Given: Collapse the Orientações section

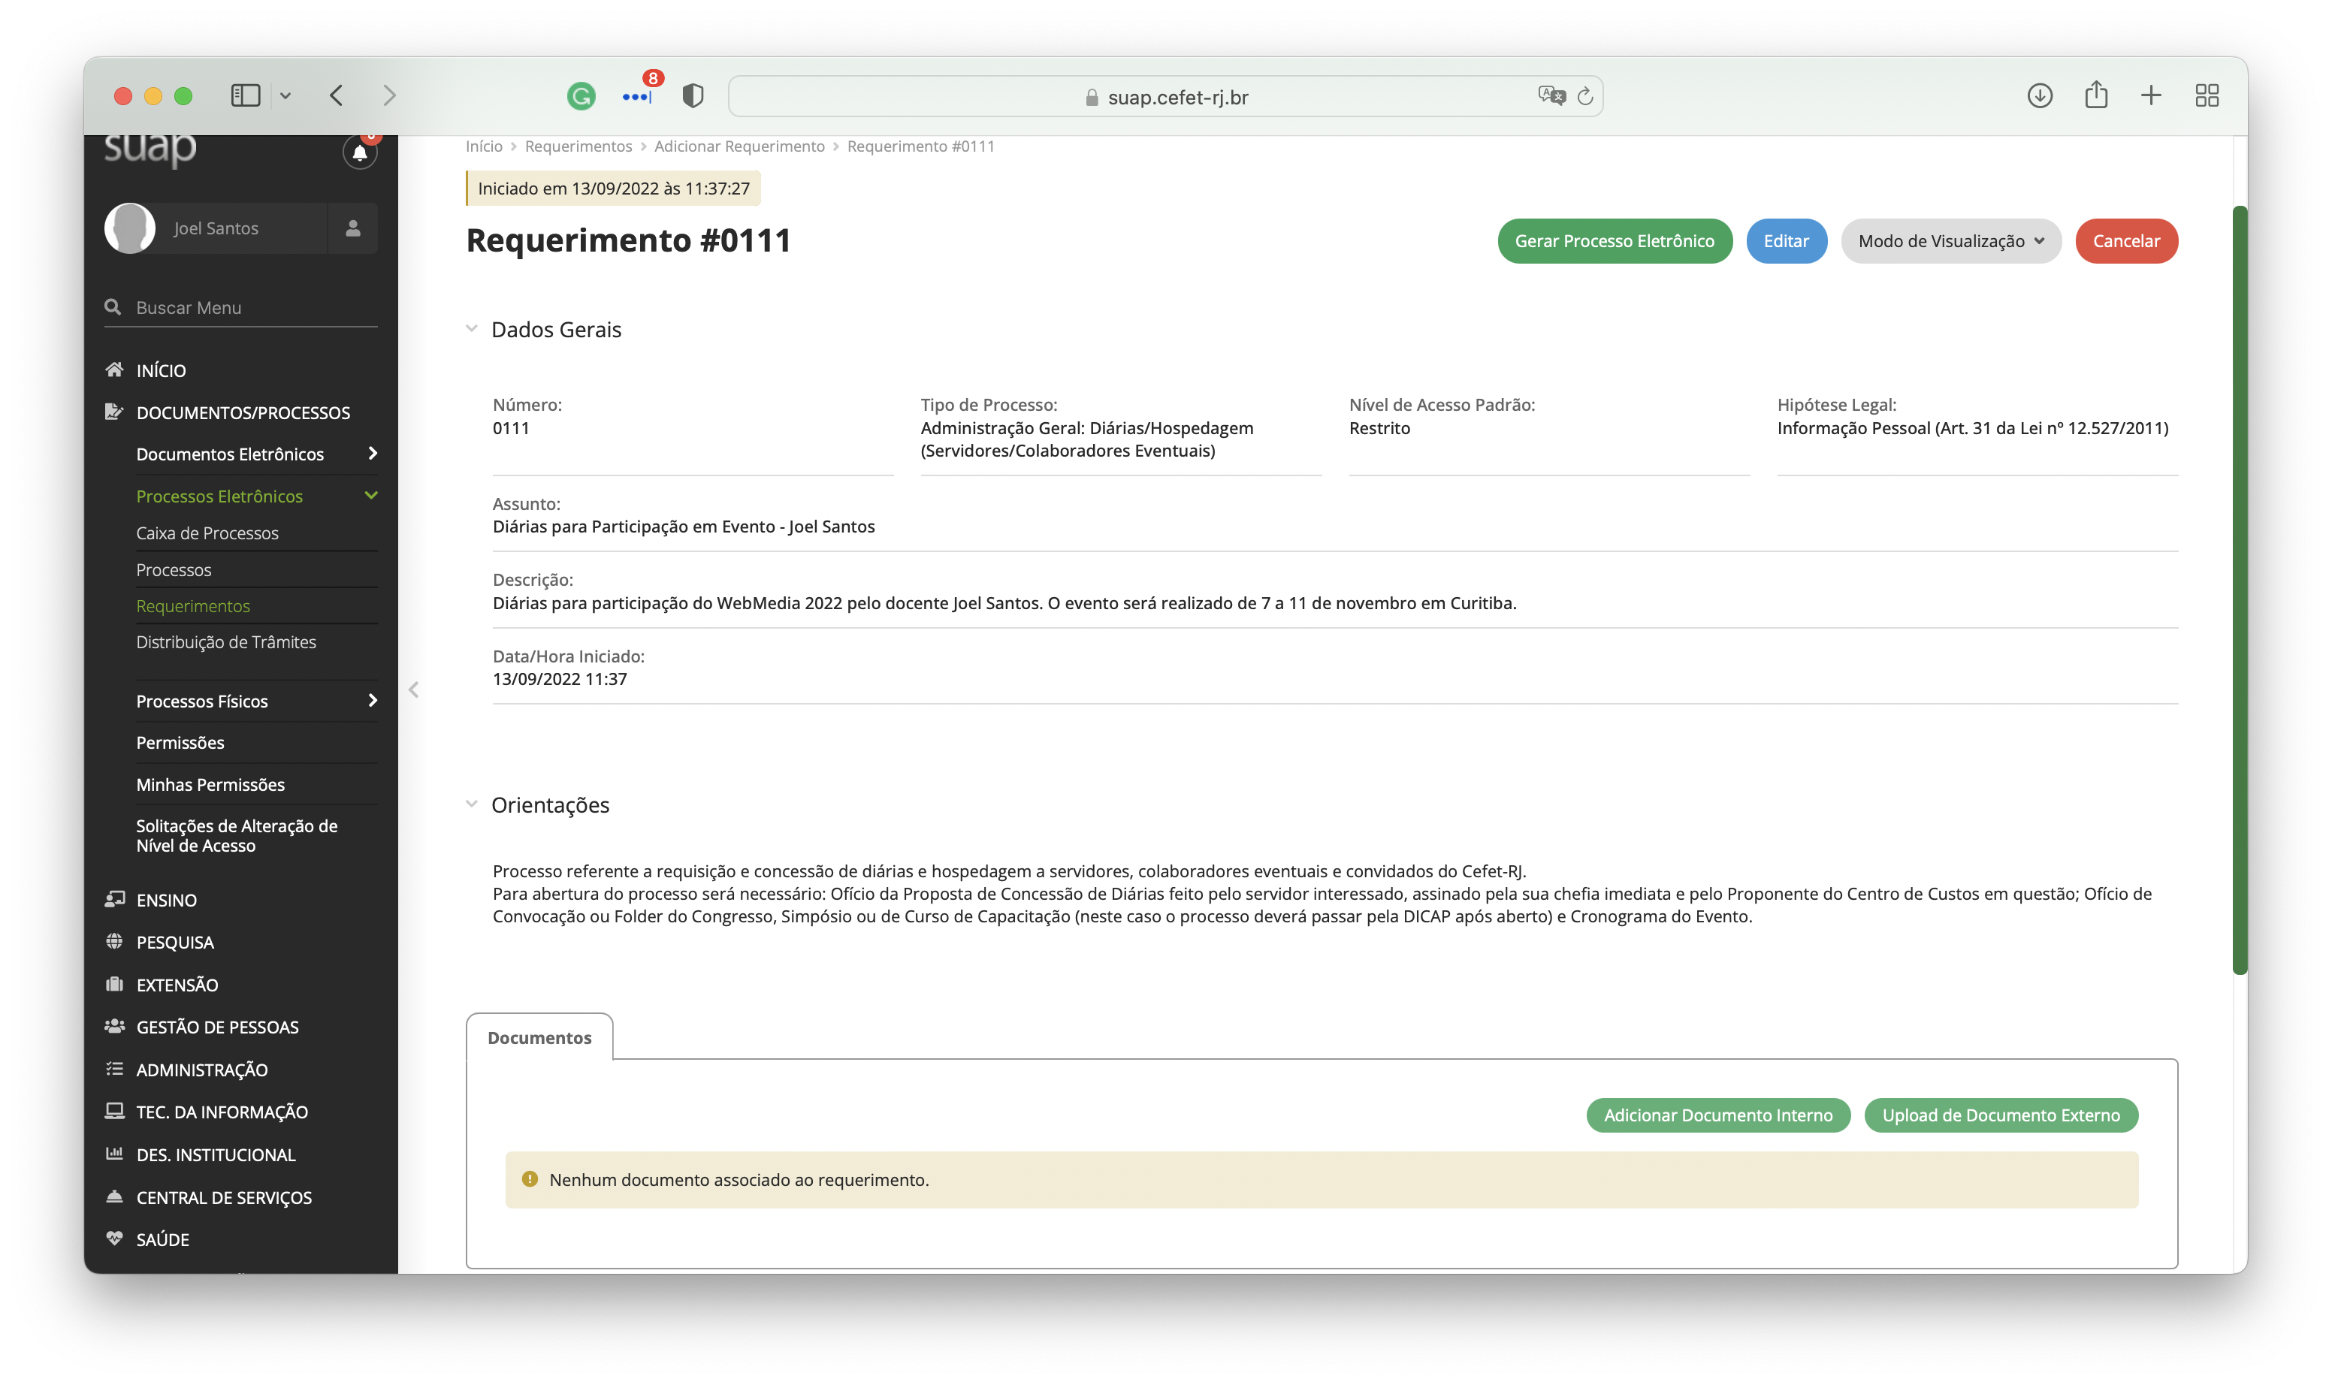Looking at the screenshot, I should tap(472, 804).
